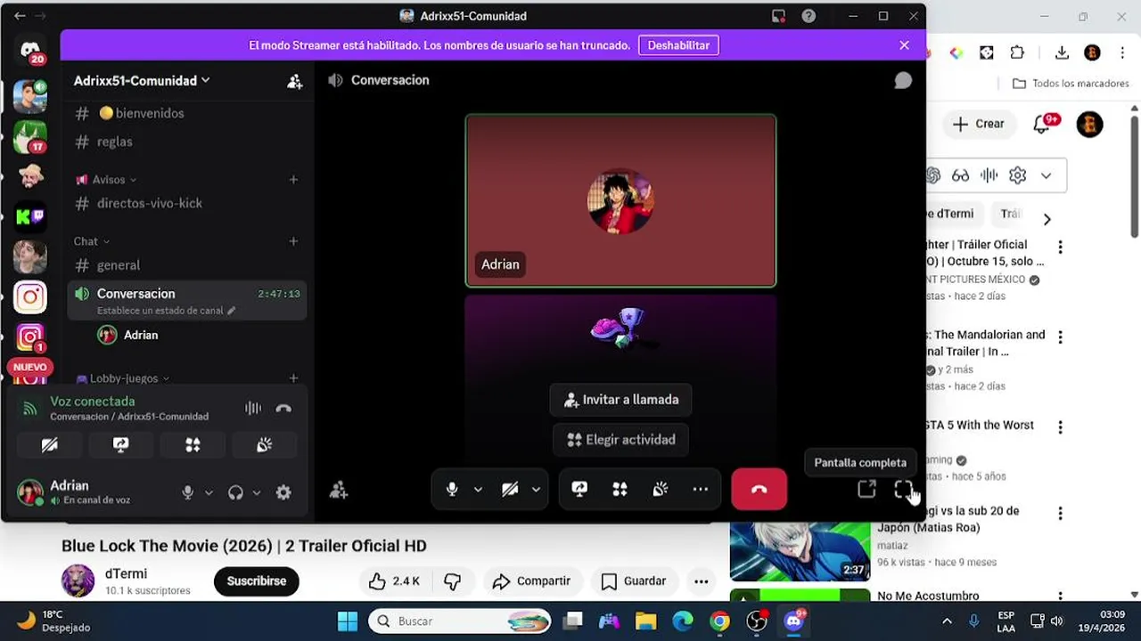Open soundboard icon in voice connected panel
Screen dimensions: 1141x641
point(264,444)
